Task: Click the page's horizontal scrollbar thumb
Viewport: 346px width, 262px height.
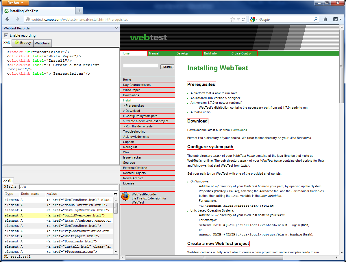Action: click(204, 257)
